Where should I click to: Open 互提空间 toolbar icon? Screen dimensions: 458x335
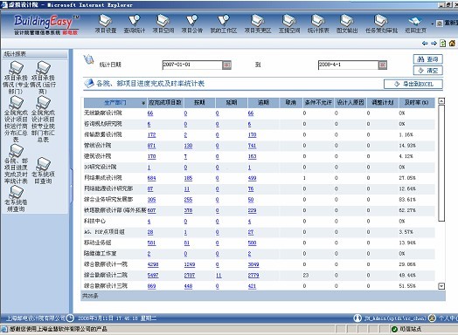pyautogui.click(x=289, y=24)
